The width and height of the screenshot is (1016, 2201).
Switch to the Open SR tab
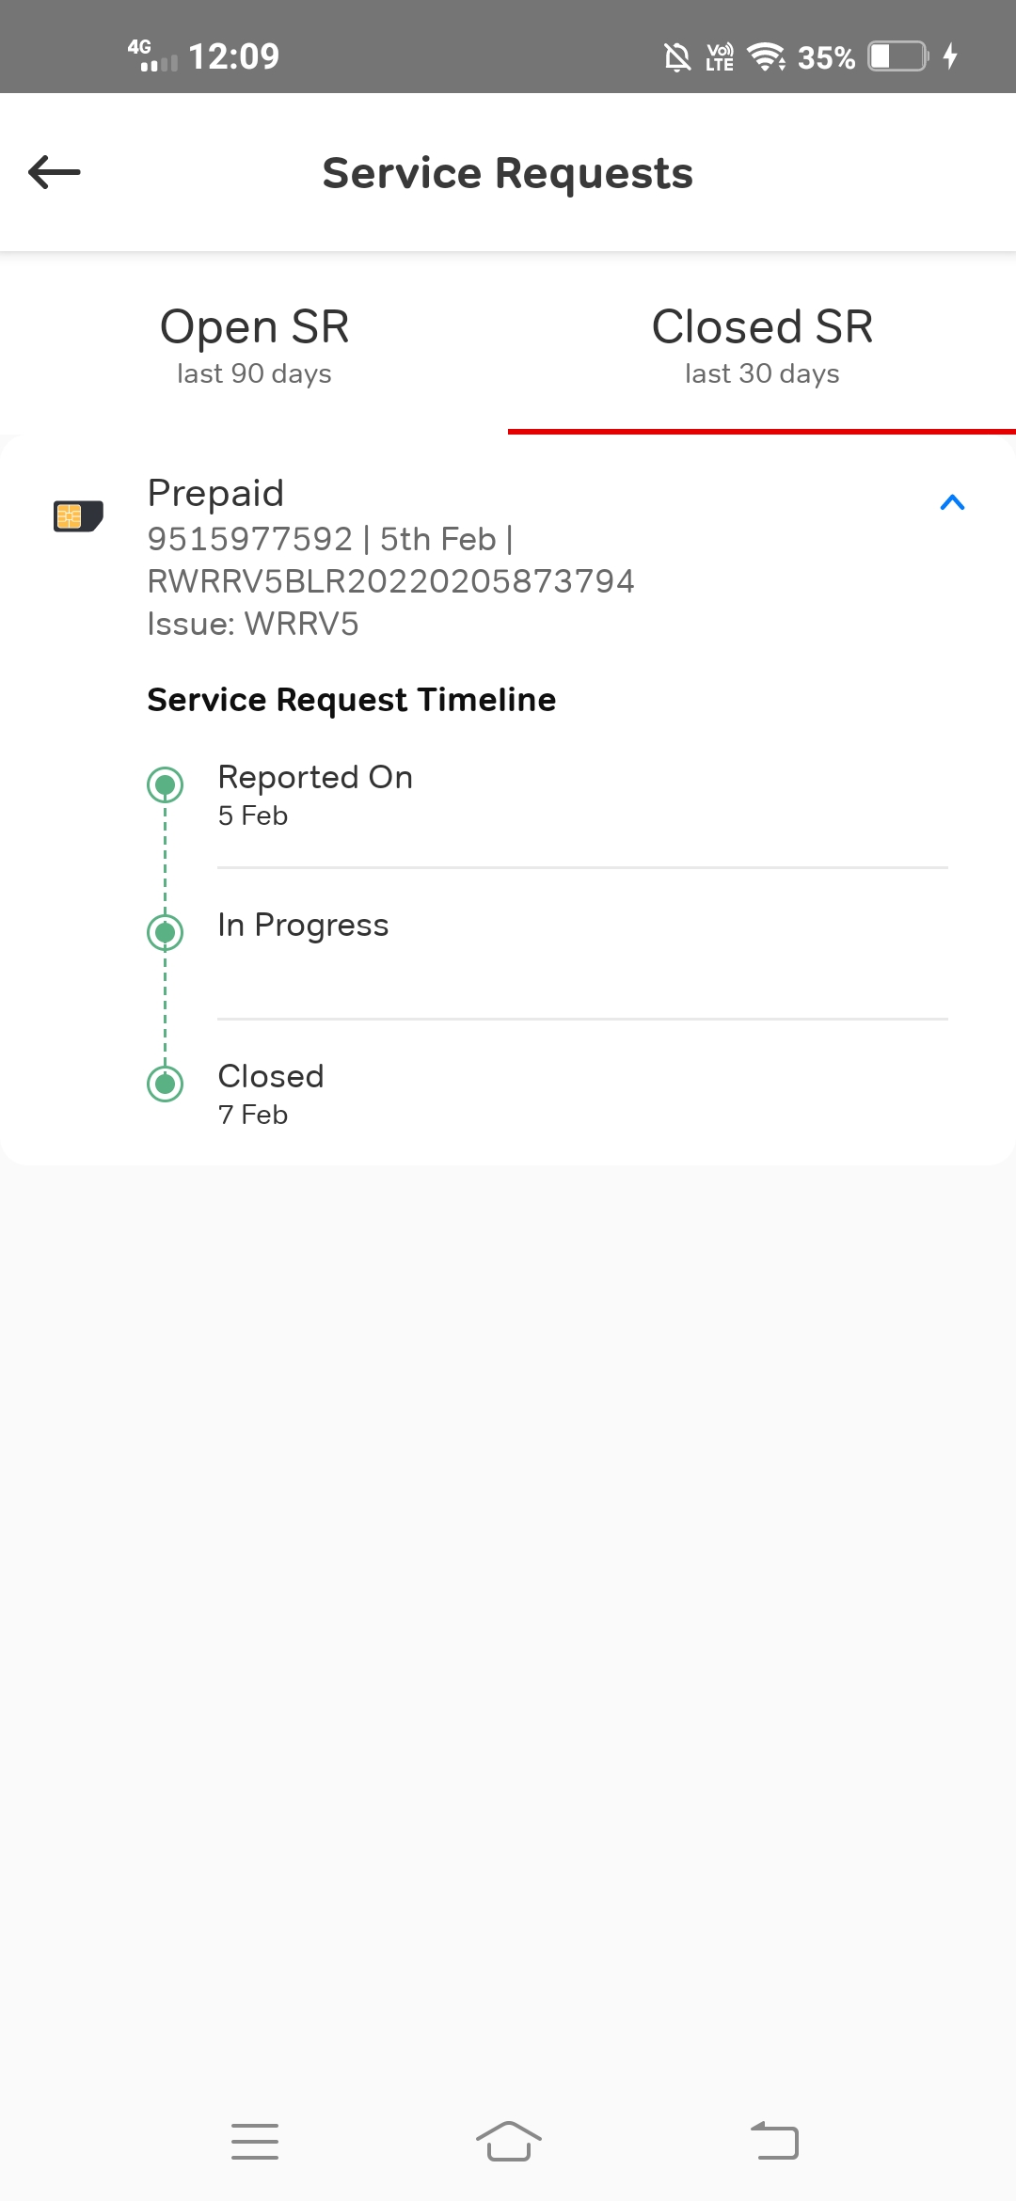click(254, 344)
